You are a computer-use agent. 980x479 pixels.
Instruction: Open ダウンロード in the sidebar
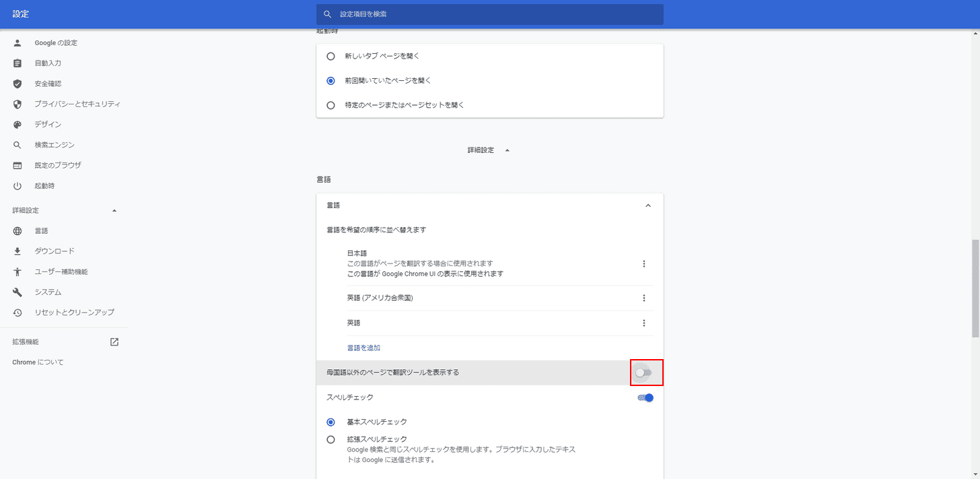pyautogui.click(x=55, y=251)
